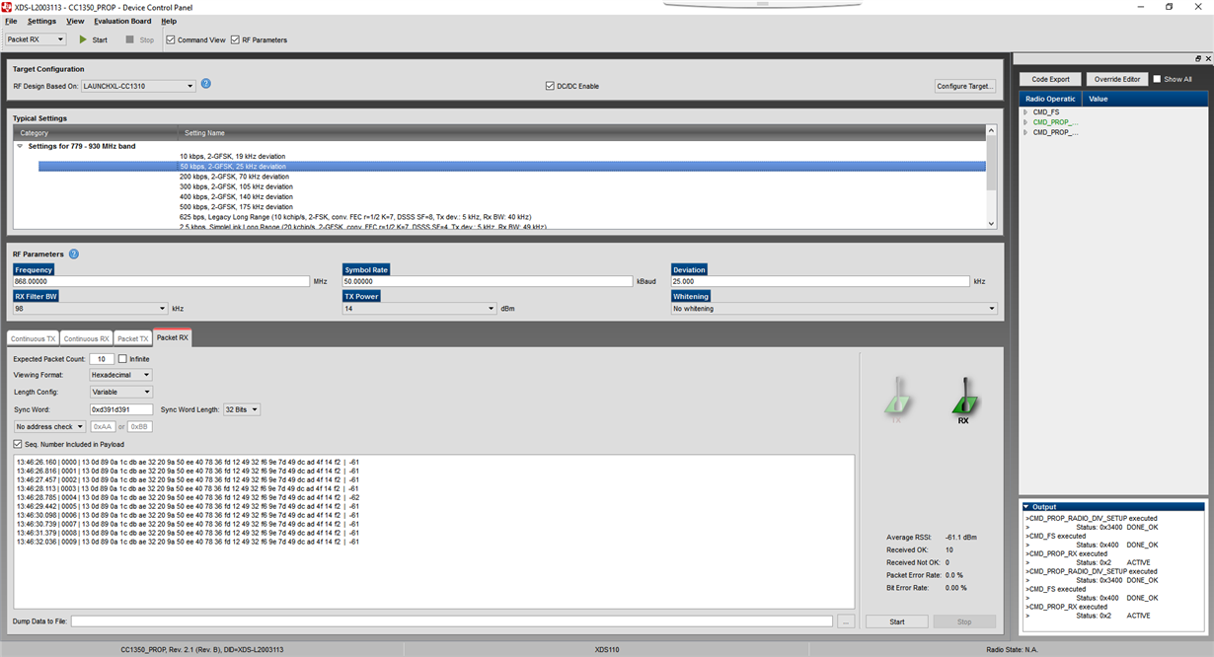Switch to Continuous RX tab

[87, 338]
